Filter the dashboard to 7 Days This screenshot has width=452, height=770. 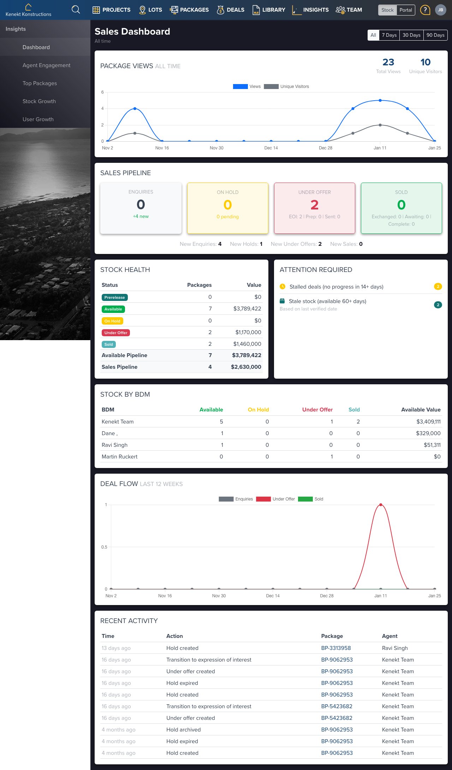[389, 35]
